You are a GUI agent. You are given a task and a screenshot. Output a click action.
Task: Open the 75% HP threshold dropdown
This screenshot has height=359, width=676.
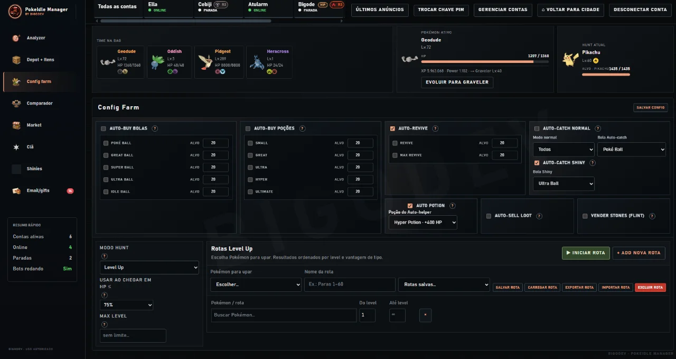(127, 305)
